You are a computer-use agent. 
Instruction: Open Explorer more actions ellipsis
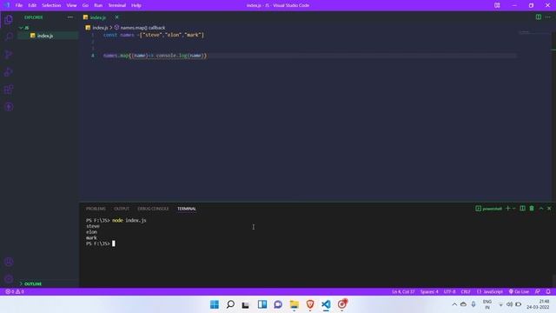(70, 17)
